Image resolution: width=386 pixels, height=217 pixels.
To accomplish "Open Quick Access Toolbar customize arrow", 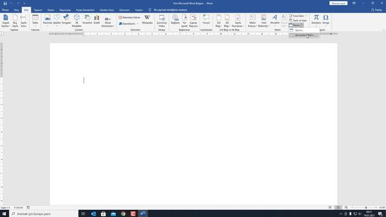I will pyautogui.click(x=24, y=3).
